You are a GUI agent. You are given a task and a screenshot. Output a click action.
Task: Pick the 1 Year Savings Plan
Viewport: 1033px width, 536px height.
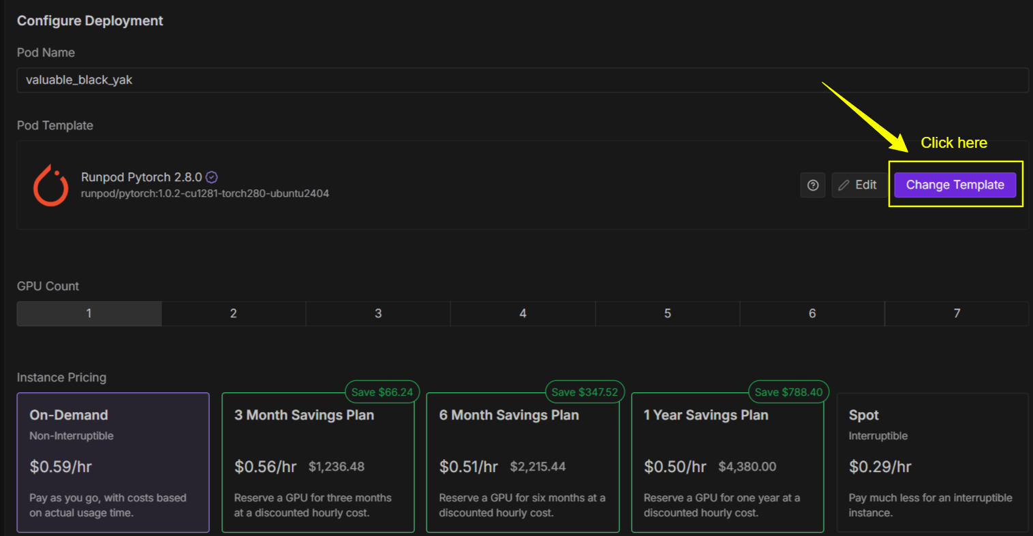727,462
